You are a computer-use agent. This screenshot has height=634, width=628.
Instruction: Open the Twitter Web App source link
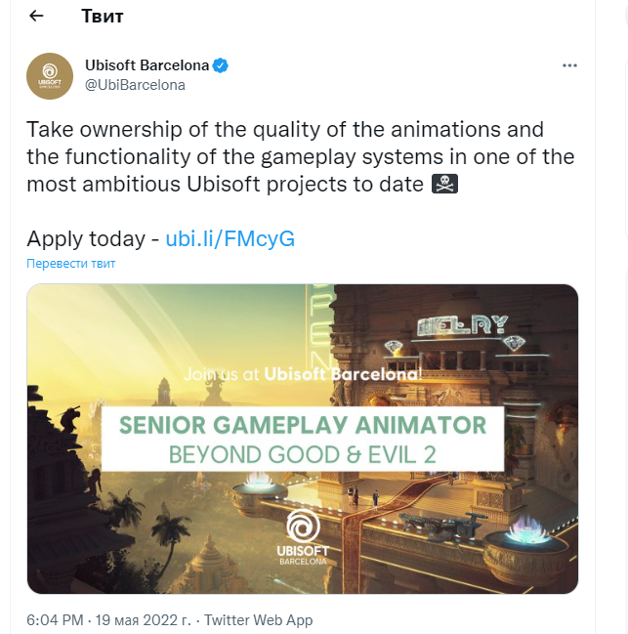[x=258, y=620]
